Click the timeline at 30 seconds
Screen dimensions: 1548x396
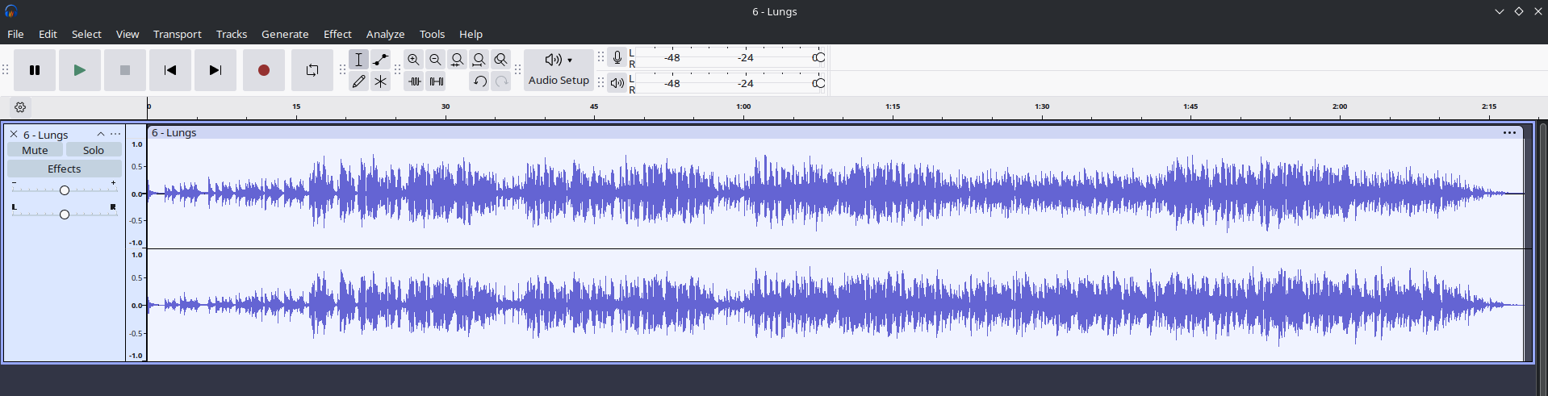[x=446, y=107]
